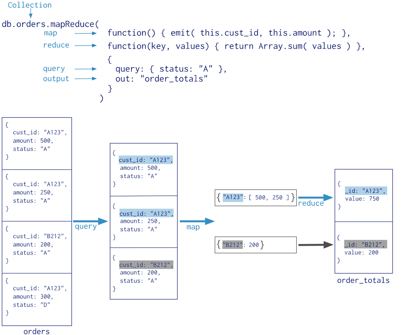Select the orders collection label
The width and height of the screenshot is (402, 335).
36,331
